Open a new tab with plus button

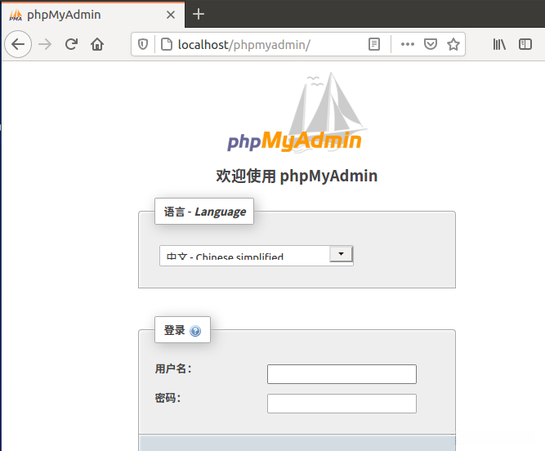pyautogui.click(x=199, y=14)
